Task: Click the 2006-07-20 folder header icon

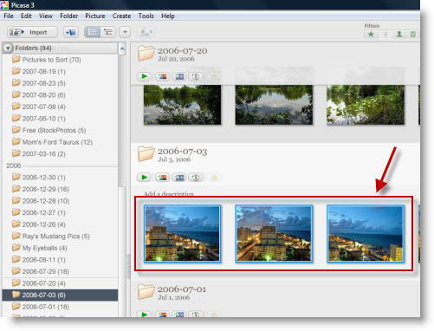Action: pyautogui.click(x=146, y=53)
